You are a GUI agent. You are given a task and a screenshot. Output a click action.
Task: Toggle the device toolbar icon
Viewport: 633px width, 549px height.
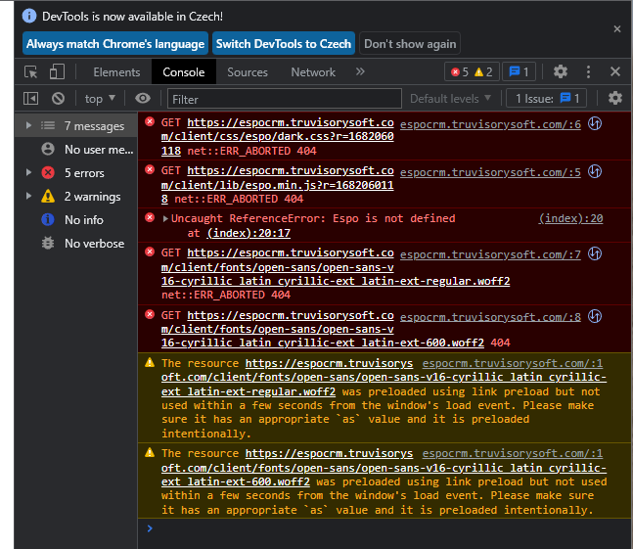[57, 71]
